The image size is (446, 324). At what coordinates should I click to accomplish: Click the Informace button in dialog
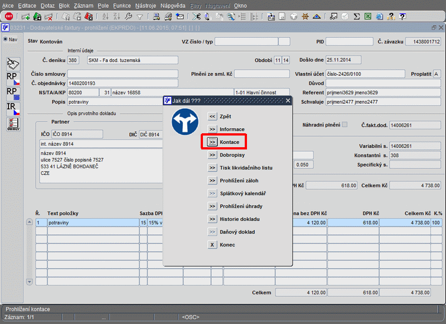[212, 129]
